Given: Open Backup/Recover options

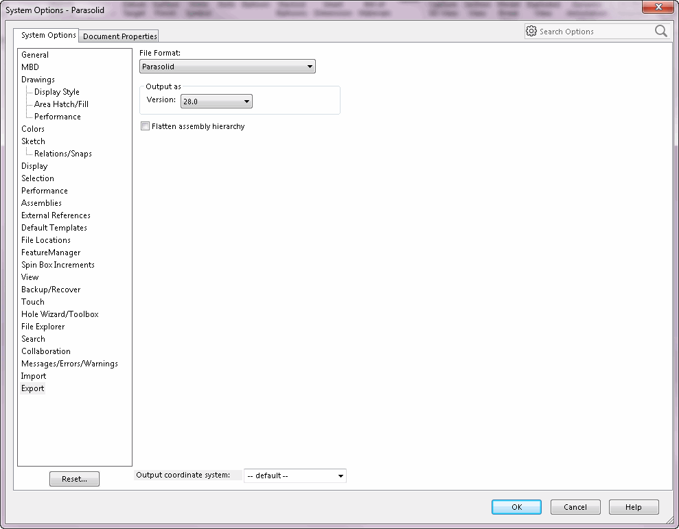Looking at the screenshot, I should [51, 289].
